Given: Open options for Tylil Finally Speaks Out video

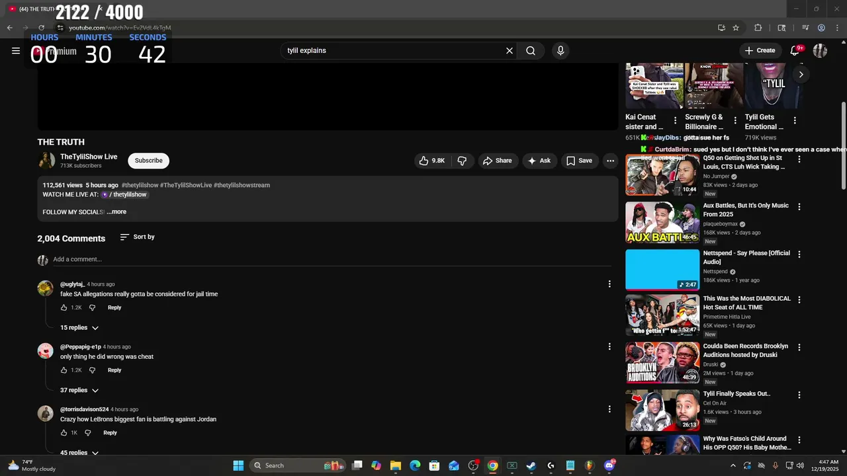Looking at the screenshot, I should (x=799, y=395).
